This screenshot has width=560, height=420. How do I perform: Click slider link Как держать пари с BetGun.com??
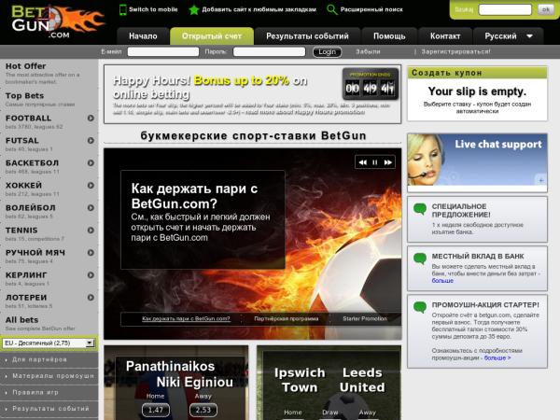pos(186,318)
